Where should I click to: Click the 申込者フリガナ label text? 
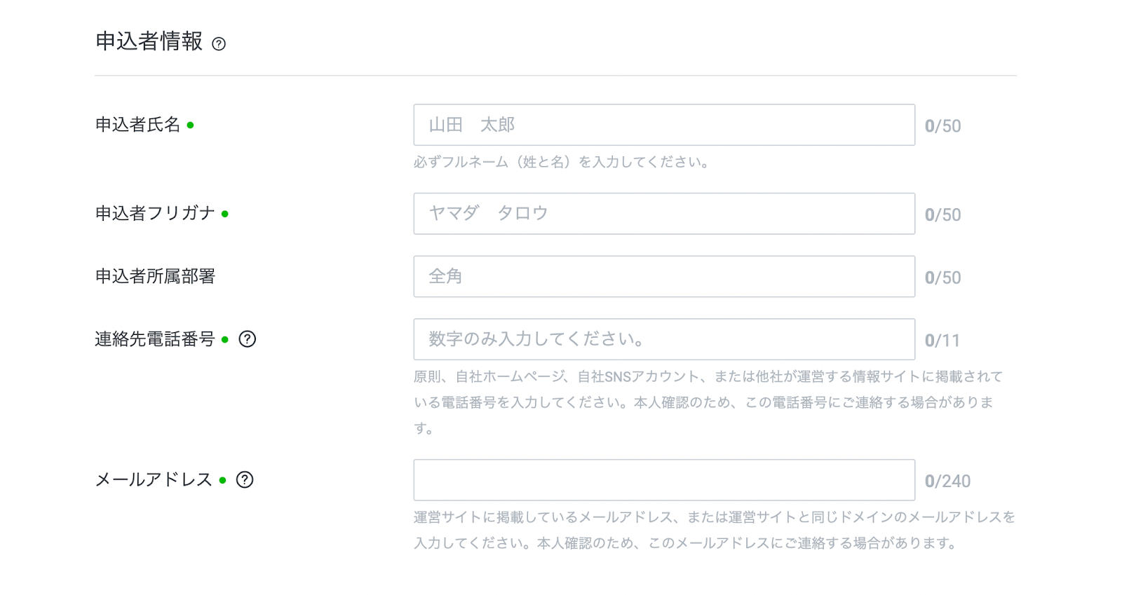[155, 213]
